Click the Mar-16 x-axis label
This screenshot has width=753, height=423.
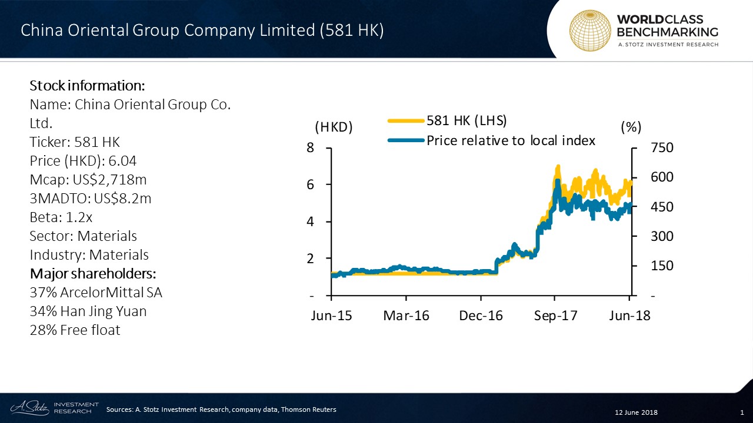coord(406,315)
